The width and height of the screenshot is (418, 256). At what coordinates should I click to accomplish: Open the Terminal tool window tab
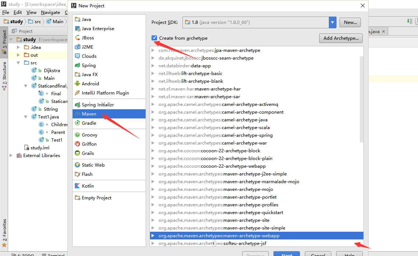coord(53,255)
